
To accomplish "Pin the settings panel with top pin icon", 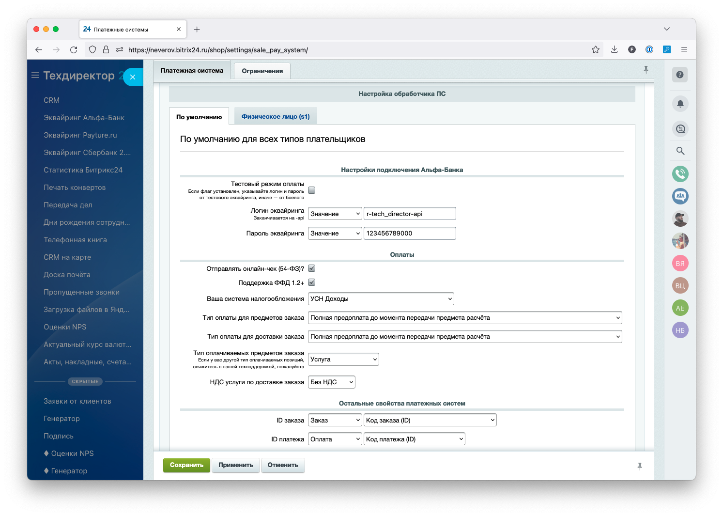I will coord(646,70).
